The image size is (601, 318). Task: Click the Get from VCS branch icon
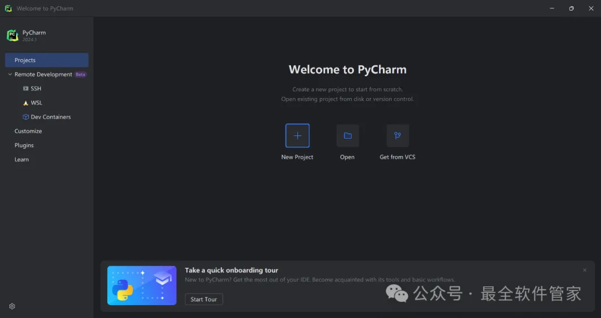(397, 135)
